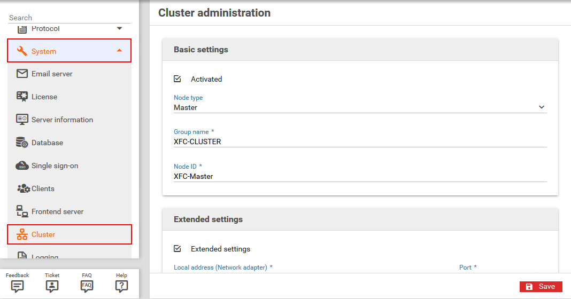Click the Clients group icon
571x299 pixels.
coord(23,188)
